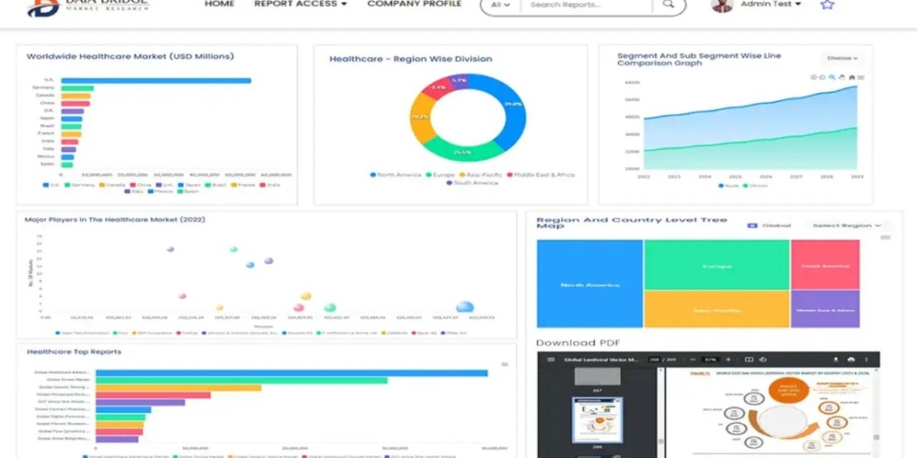The height and width of the screenshot is (458, 917).
Task: Click the PDF zoom in plus button
Action: click(x=728, y=360)
